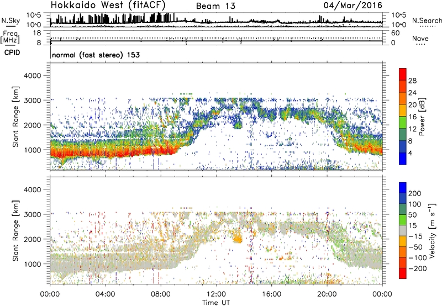Click the Hokkaido West (fitACF) title
Viewport: 442px width, 306px height.
(x=108, y=5)
